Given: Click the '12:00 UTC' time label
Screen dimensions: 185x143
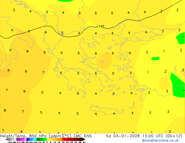Looking at the screenshot, I should click(x=153, y=136).
